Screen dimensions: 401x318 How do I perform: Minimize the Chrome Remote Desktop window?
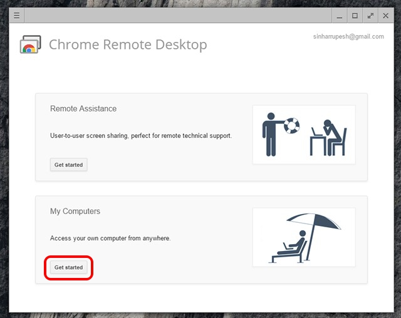339,16
